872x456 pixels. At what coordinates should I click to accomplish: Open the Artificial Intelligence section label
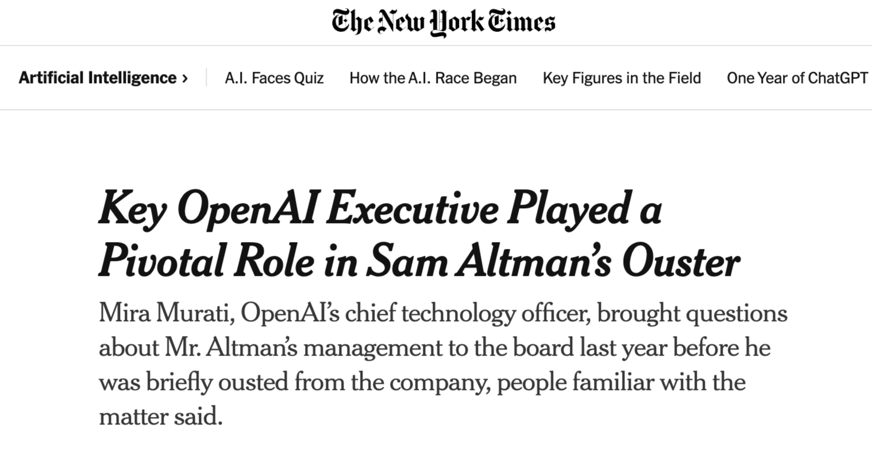click(x=97, y=78)
